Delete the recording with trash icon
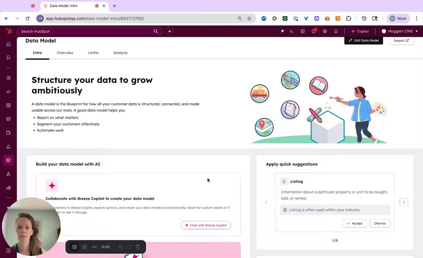The width and height of the screenshot is (423, 258). (138, 247)
